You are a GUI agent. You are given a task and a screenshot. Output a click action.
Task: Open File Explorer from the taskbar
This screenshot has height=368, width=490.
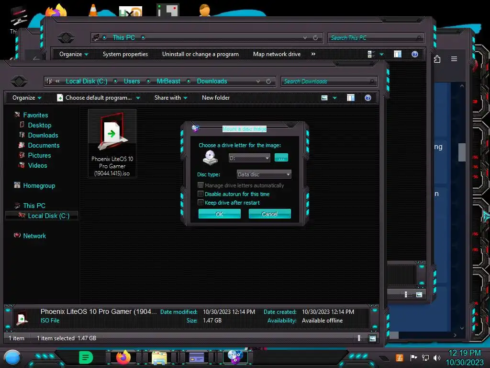tap(159, 357)
